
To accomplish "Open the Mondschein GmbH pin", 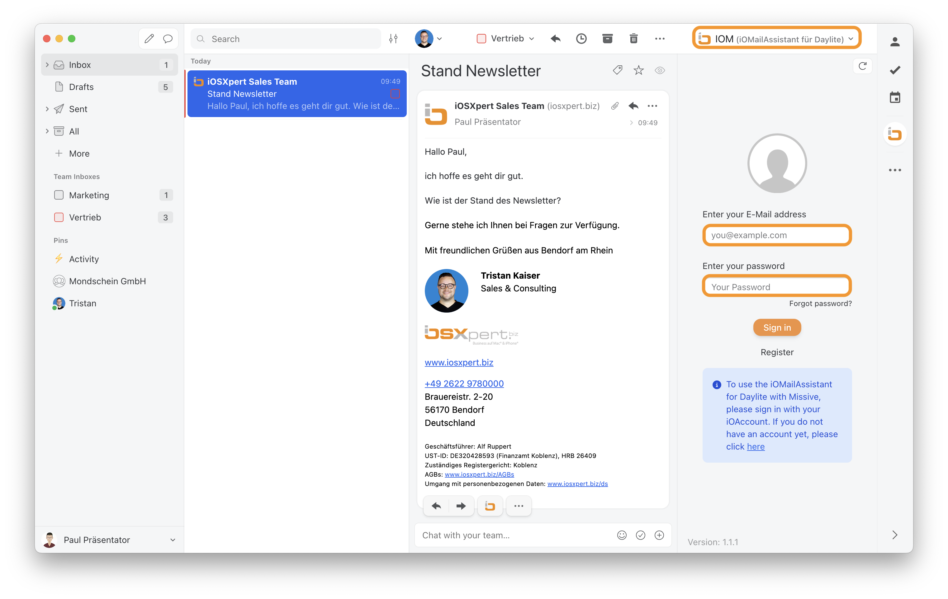I will (109, 281).
